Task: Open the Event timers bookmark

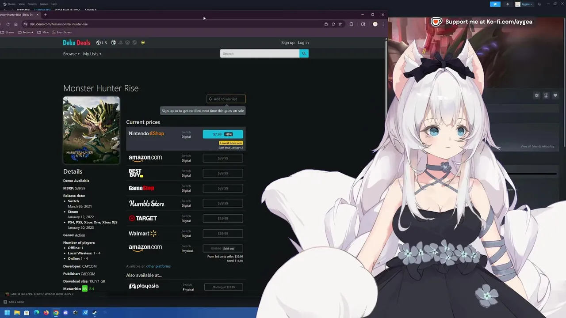Action: (62, 32)
